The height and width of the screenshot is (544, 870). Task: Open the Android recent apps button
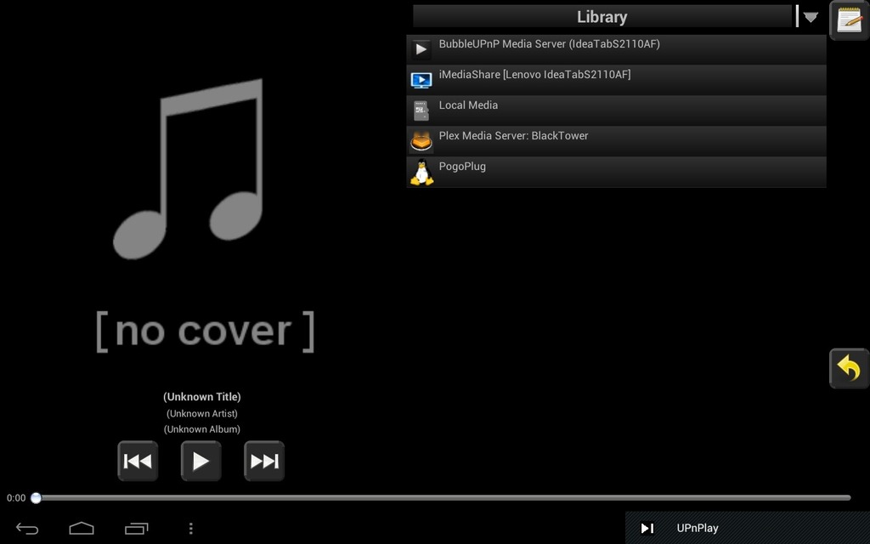click(x=137, y=529)
